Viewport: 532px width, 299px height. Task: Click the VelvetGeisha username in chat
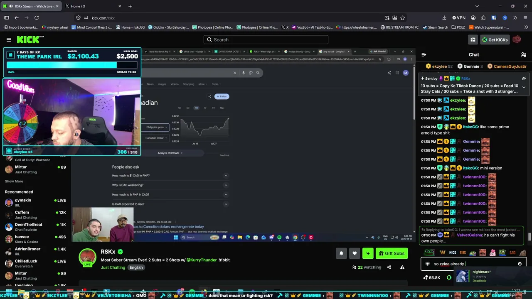(468, 235)
